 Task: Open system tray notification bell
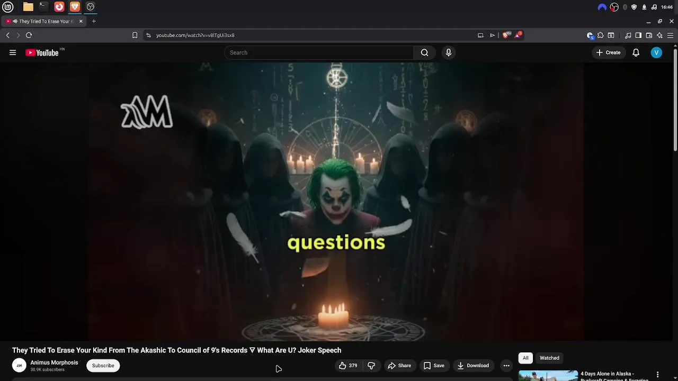pyautogui.click(x=644, y=7)
